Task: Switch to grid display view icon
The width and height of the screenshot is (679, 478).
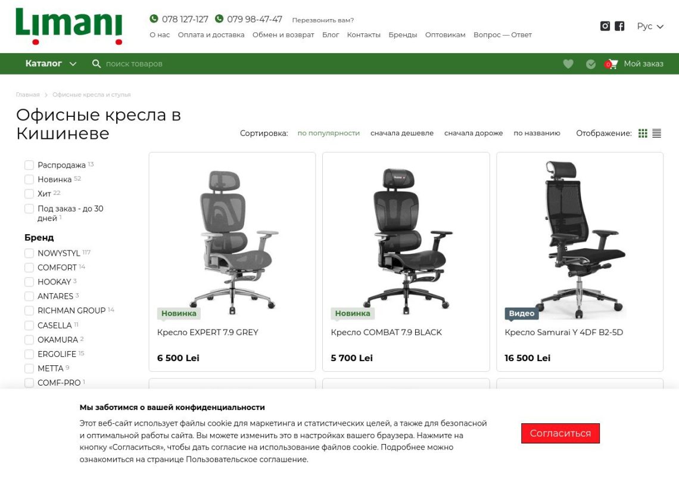Action: tap(643, 134)
